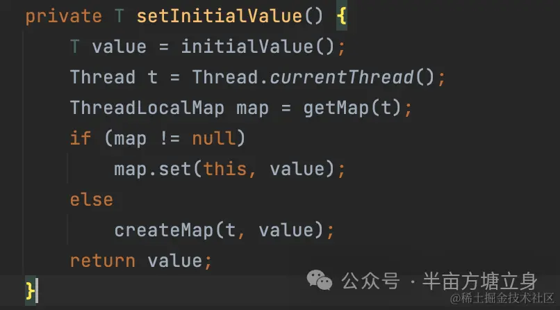
Task: Click the method name setInitialValue
Action: [x=220, y=17]
